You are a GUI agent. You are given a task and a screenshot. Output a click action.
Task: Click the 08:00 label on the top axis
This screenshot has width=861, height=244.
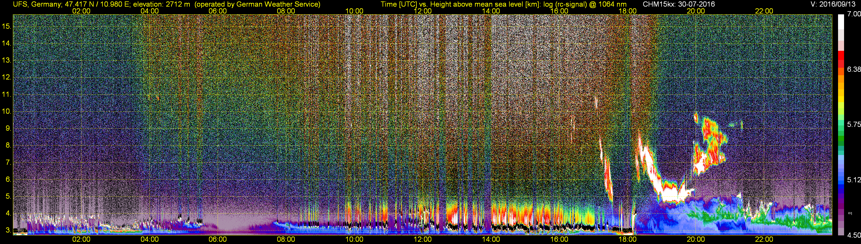286,11
